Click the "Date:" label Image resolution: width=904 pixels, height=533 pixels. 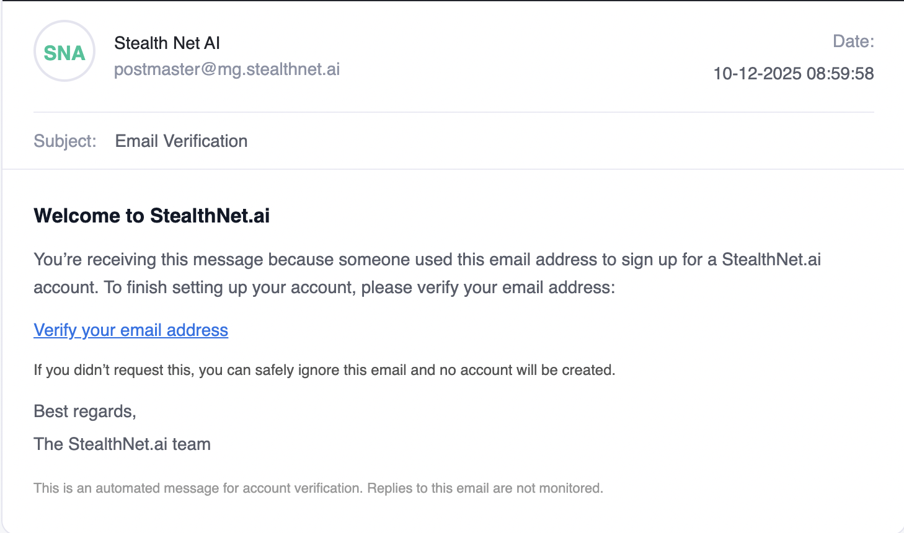(x=853, y=42)
